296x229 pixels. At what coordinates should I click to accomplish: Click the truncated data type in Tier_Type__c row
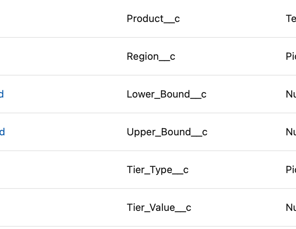pyautogui.click(x=291, y=170)
